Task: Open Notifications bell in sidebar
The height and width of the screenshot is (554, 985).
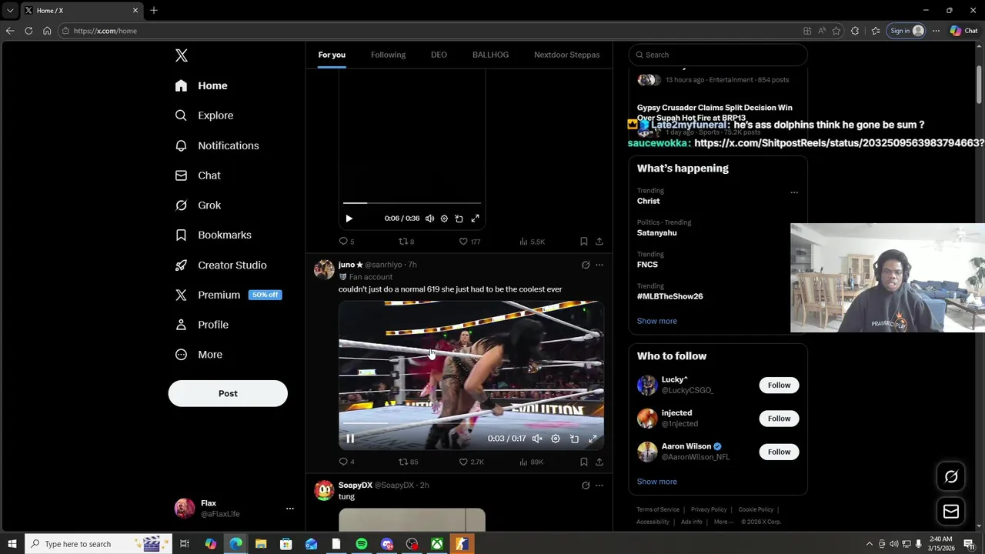Action: (217, 145)
